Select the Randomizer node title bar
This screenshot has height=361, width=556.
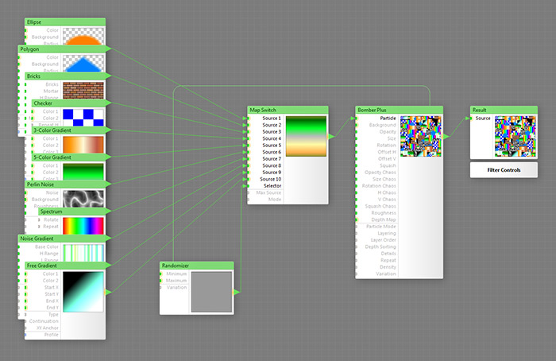(196, 265)
